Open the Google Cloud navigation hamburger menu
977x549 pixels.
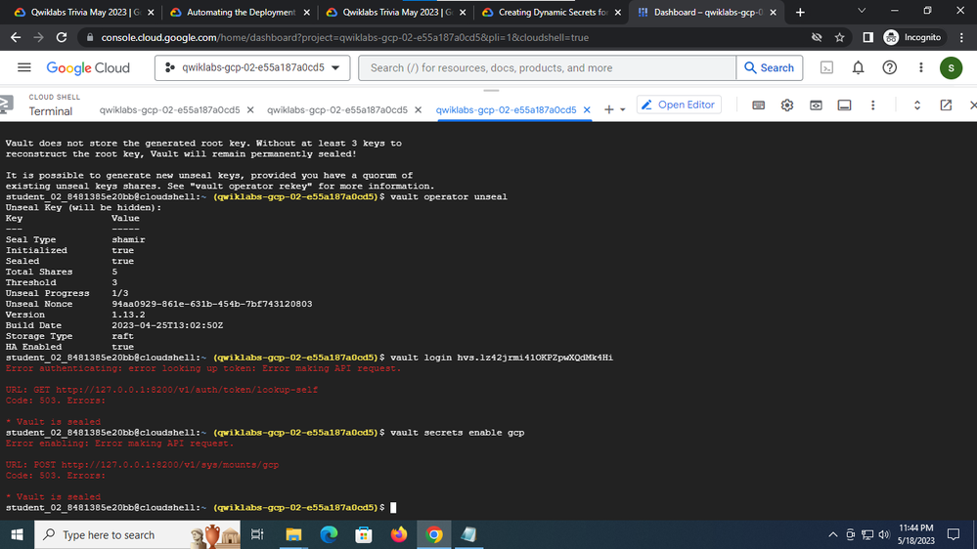coord(23,67)
